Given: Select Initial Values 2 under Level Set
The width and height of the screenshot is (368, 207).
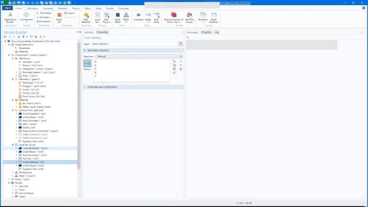Looking at the screenshot, I should coord(31,166).
